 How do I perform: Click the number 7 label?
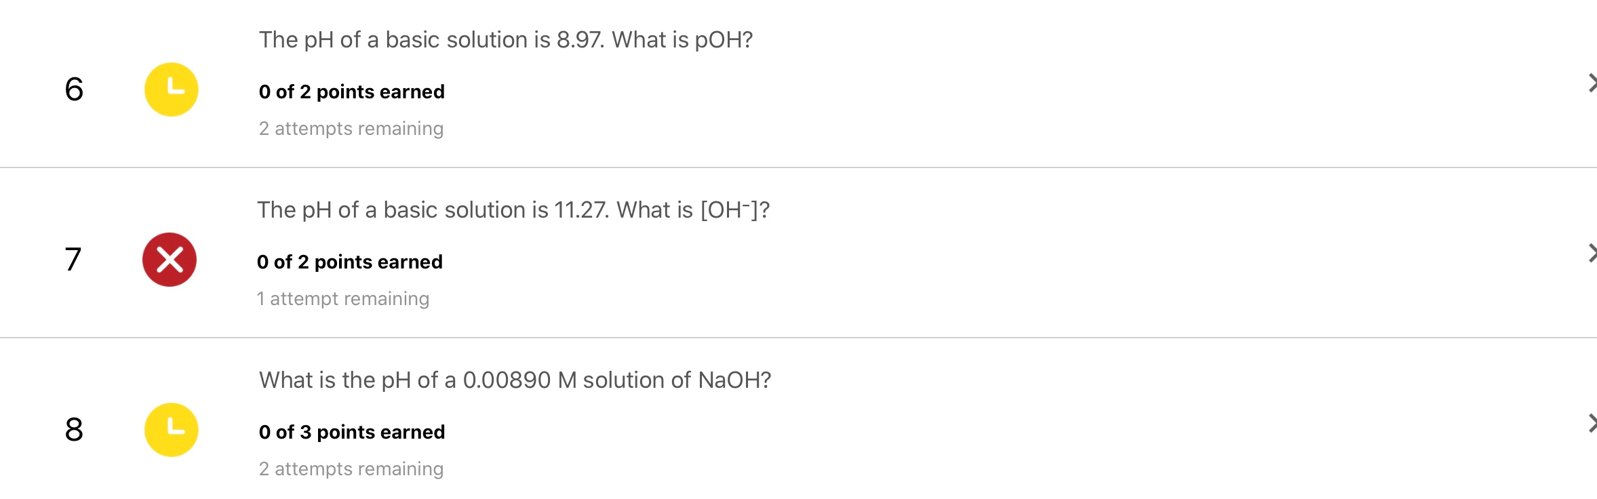pos(75,258)
